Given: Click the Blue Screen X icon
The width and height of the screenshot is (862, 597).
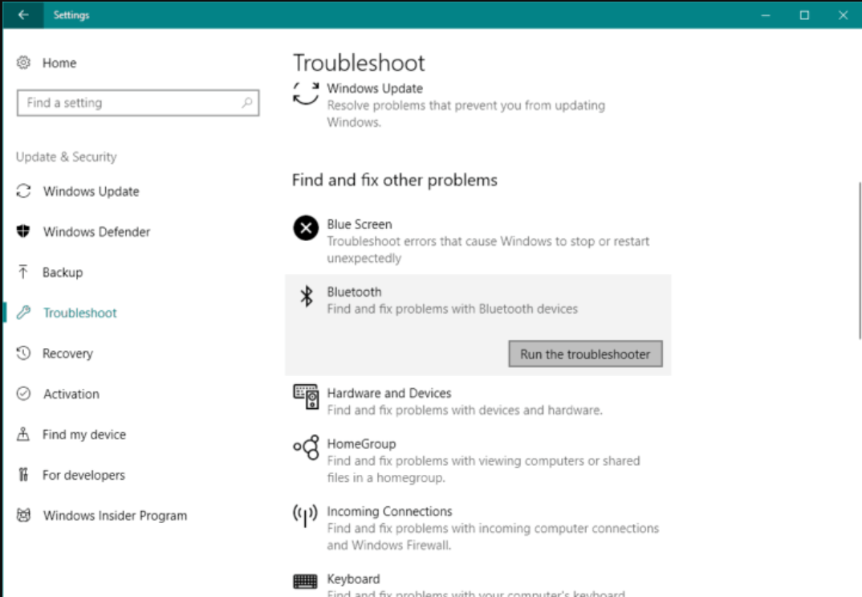Looking at the screenshot, I should (306, 229).
